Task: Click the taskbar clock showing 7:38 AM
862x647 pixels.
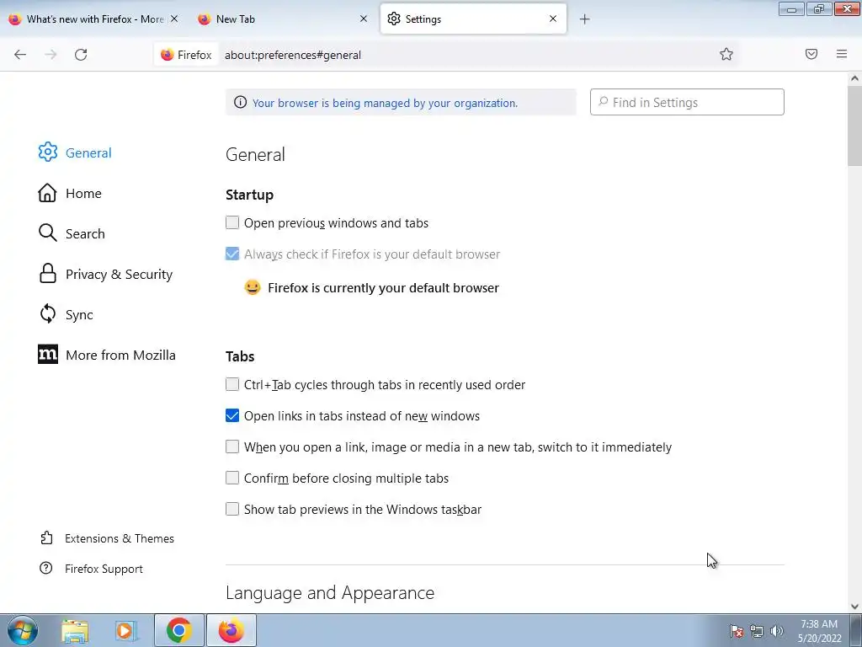Action: 819,630
